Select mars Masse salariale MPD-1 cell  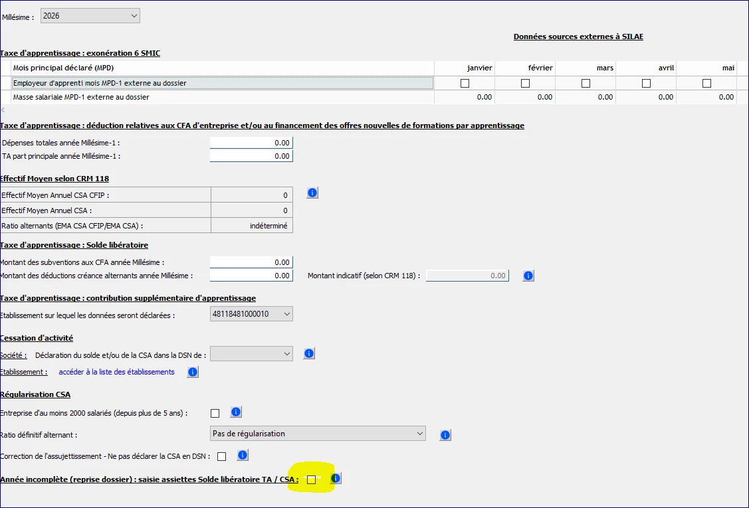click(x=586, y=97)
